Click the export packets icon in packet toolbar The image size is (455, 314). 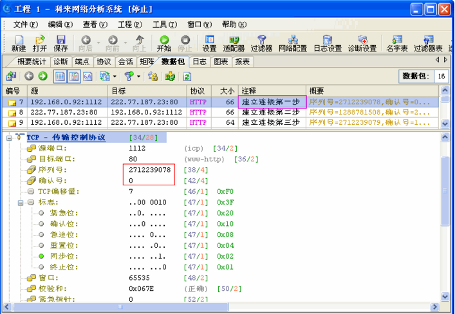[11, 77]
